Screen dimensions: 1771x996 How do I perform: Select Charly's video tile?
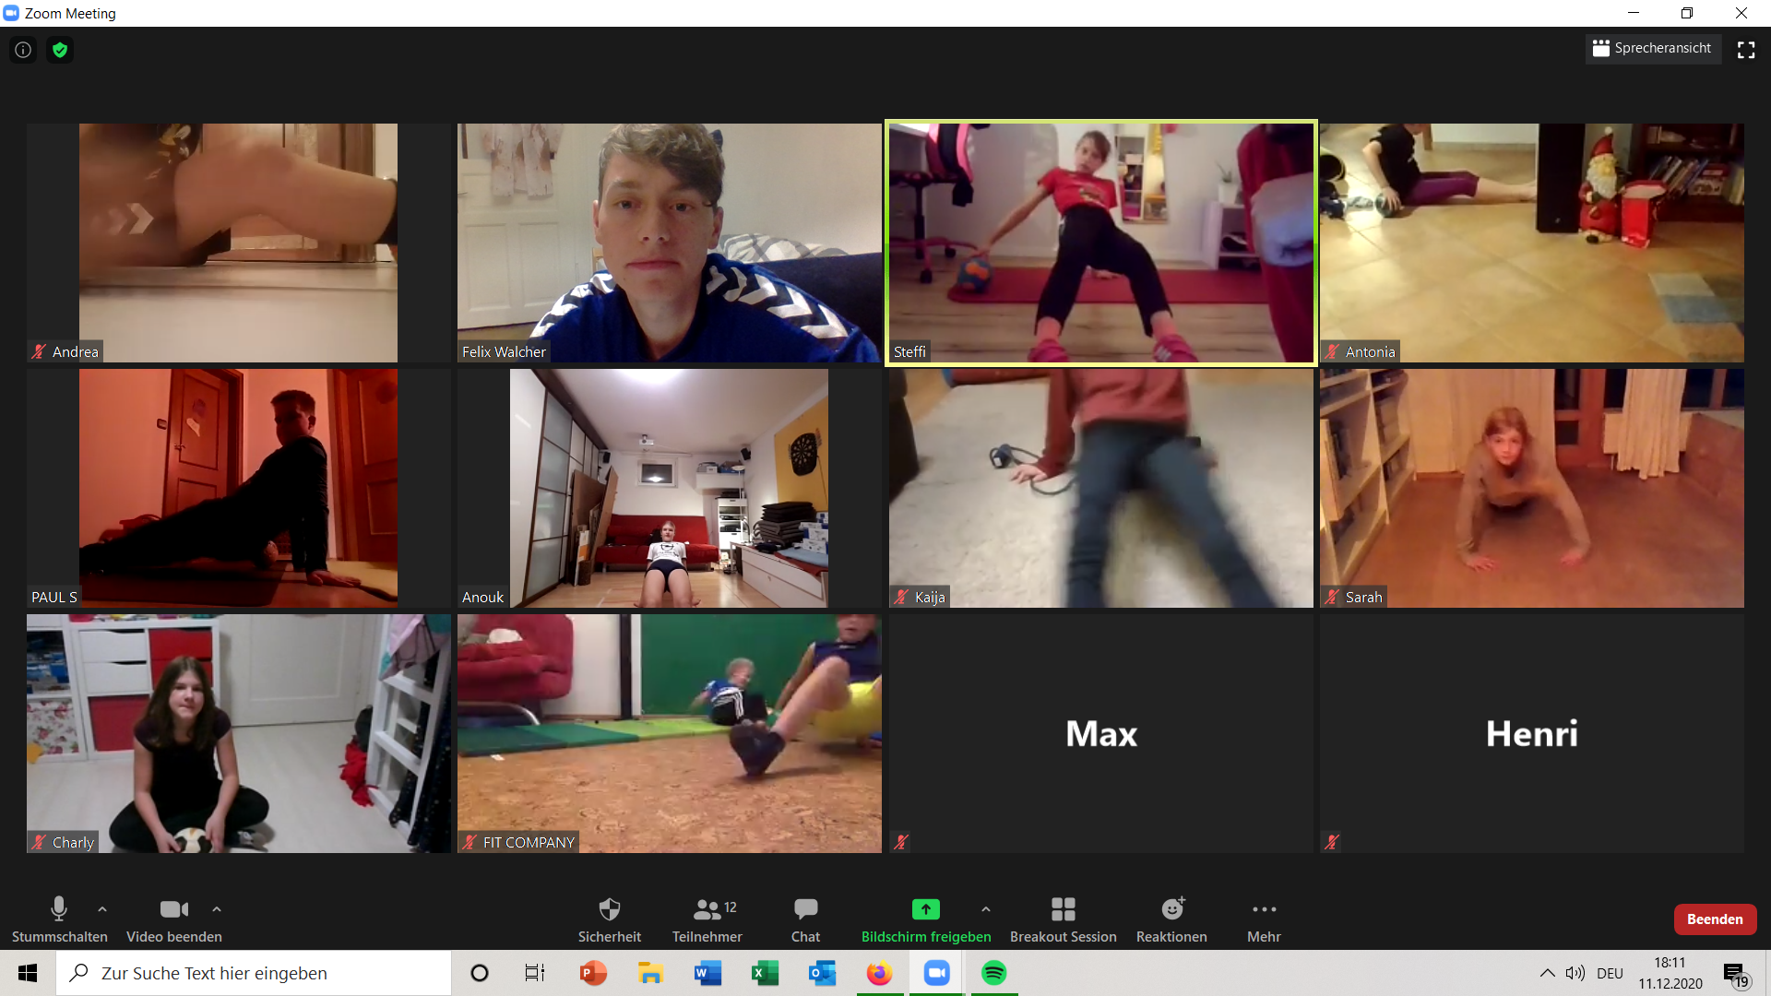[x=239, y=733]
